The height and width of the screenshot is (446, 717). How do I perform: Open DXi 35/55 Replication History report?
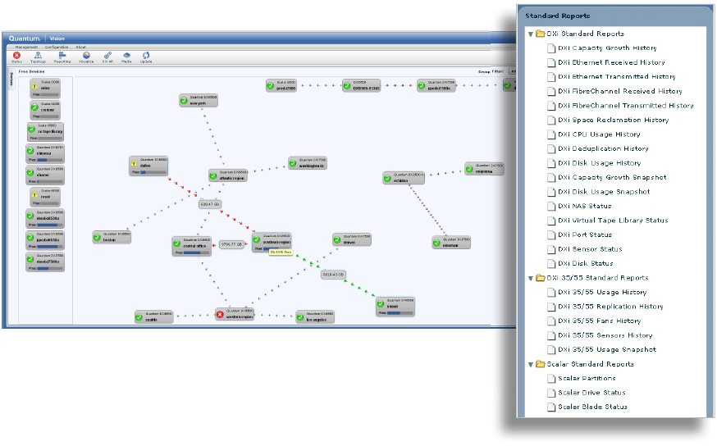(611, 307)
